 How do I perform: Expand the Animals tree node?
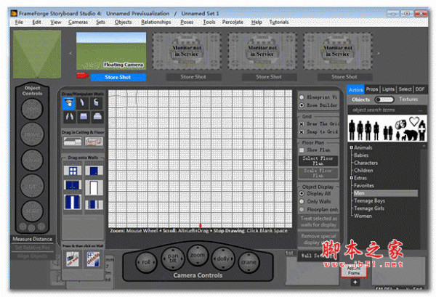click(351, 147)
